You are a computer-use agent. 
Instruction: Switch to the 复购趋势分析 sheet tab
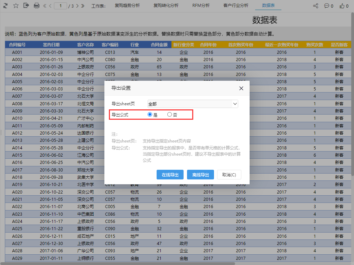point(127,6)
